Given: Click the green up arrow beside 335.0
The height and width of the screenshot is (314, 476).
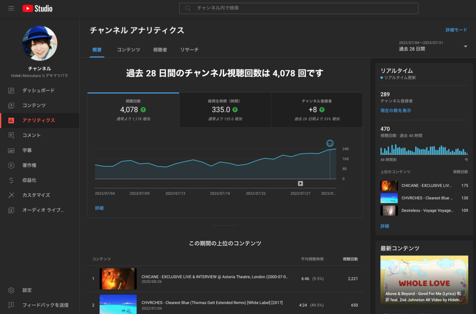Looking at the screenshot, I should click(235, 110).
